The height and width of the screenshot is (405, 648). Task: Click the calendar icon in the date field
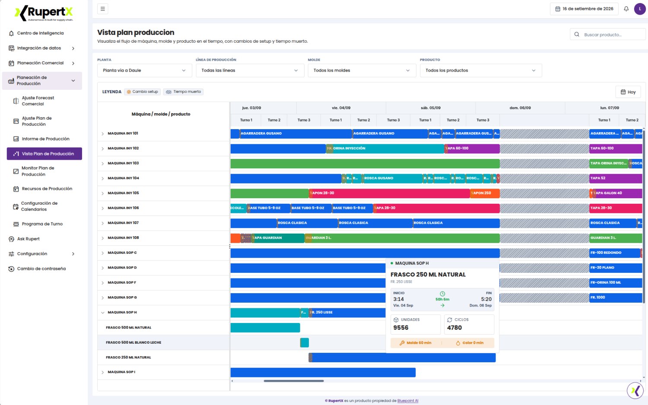[x=558, y=9]
